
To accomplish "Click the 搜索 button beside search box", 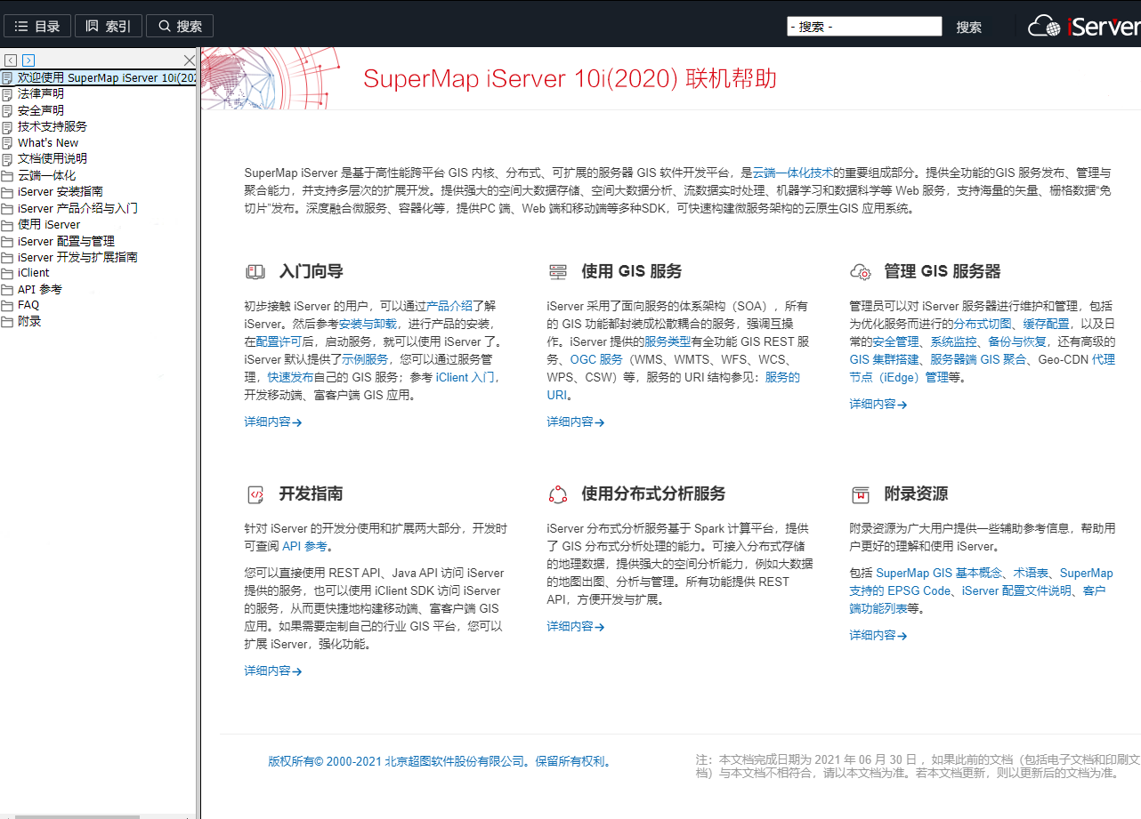I will (969, 28).
